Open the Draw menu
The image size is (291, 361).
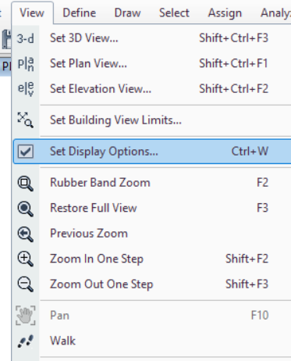point(127,13)
